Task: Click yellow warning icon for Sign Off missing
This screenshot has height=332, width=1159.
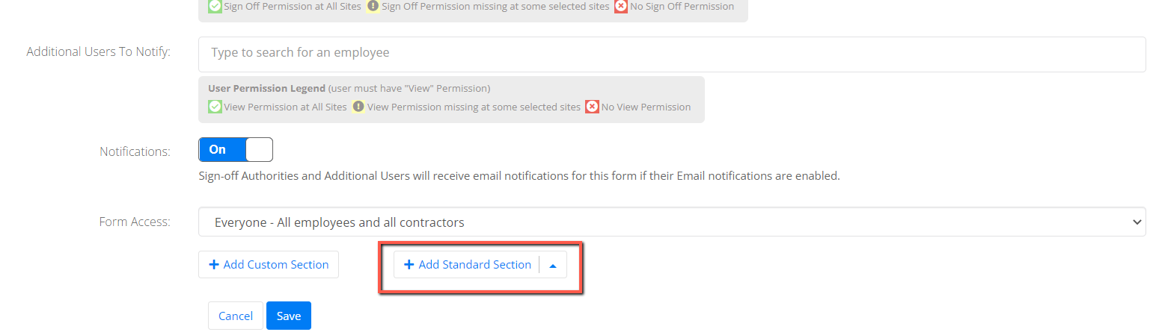Action: [373, 6]
